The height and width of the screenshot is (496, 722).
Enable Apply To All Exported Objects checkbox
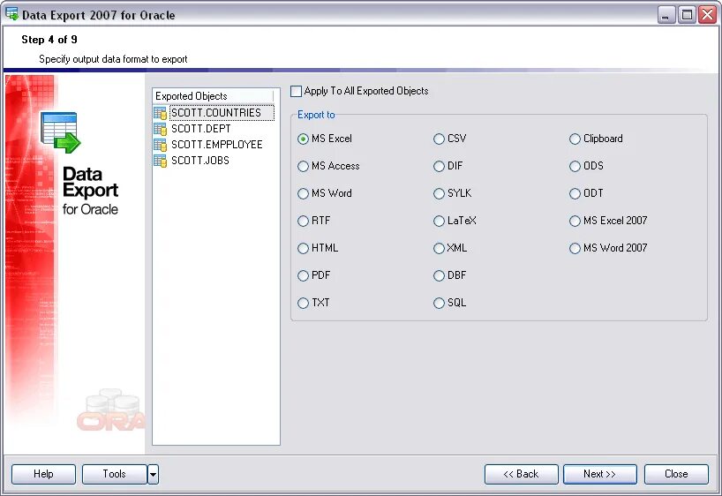tap(296, 91)
